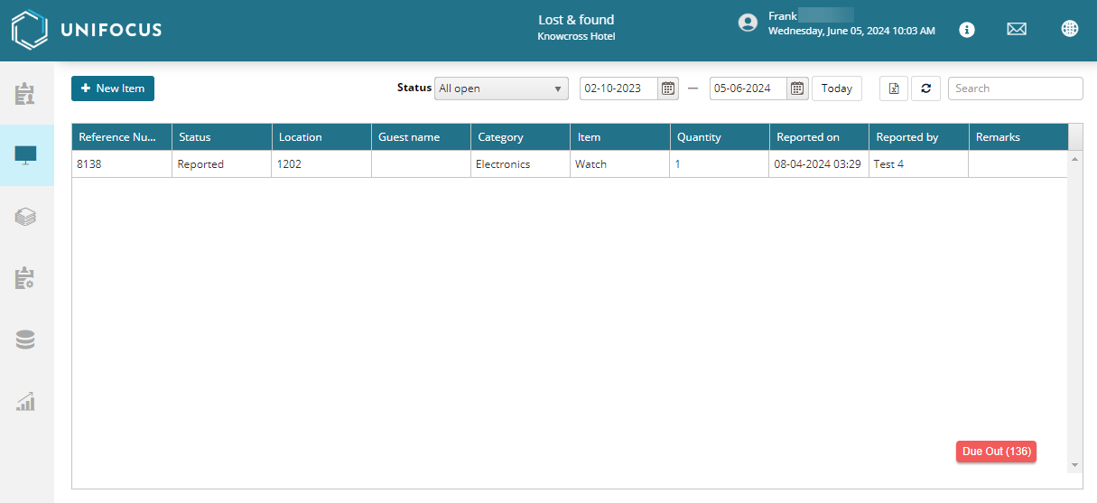Open the database sidebar icon

click(x=25, y=340)
